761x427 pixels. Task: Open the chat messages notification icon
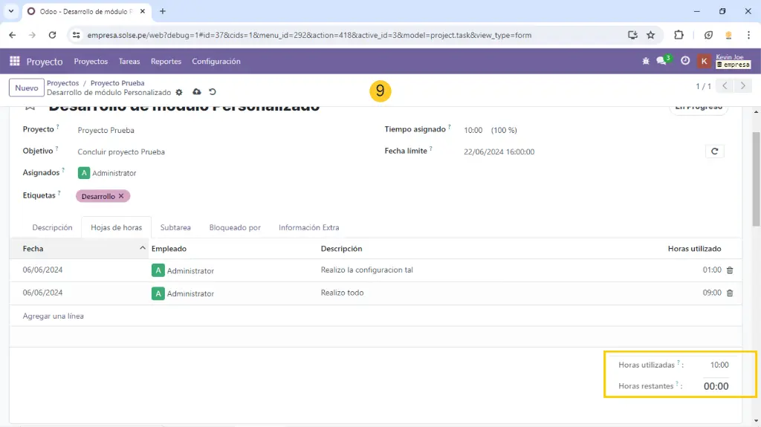pos(661,62)
